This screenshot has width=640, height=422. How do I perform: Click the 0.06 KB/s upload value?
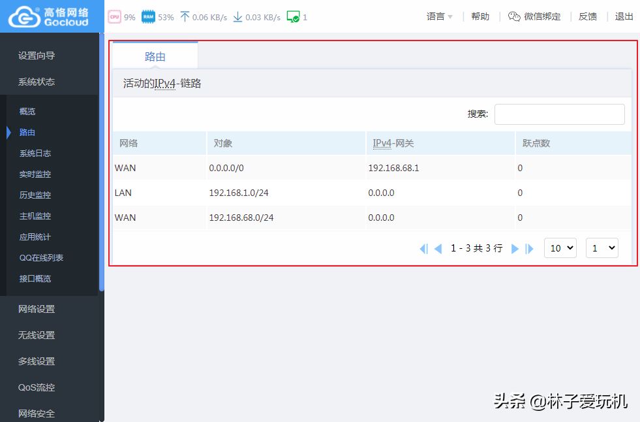pos(209,17)
